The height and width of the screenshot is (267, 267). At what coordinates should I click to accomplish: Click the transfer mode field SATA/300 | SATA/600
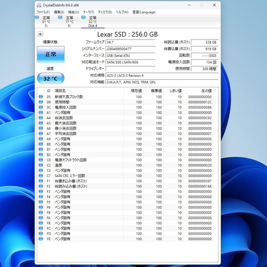coord(130,62)
